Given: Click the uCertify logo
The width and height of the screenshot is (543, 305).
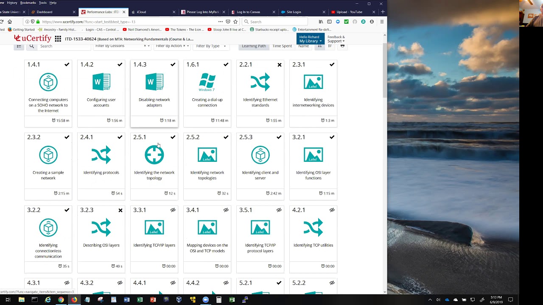Looking at the screenshot, I should coord(33,39).
